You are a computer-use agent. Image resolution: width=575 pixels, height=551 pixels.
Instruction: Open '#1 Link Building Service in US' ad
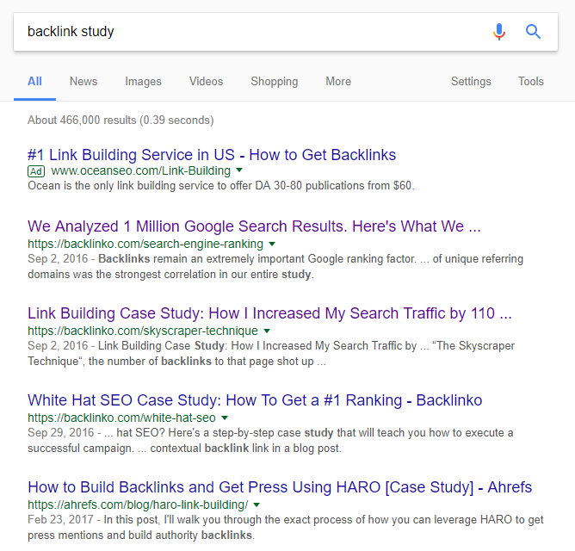pyautogui.click(x=212, y=155)
